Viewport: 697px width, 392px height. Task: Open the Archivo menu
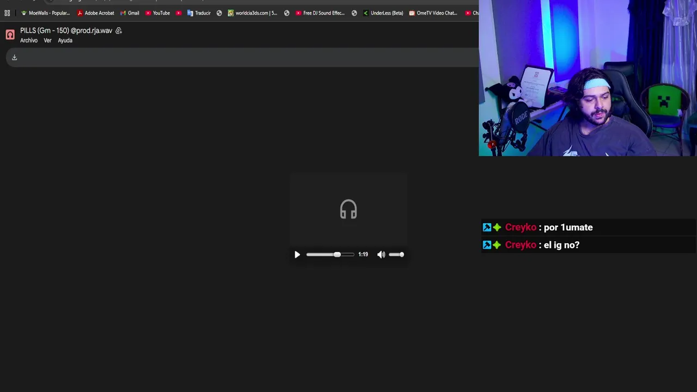pos(29,41)
